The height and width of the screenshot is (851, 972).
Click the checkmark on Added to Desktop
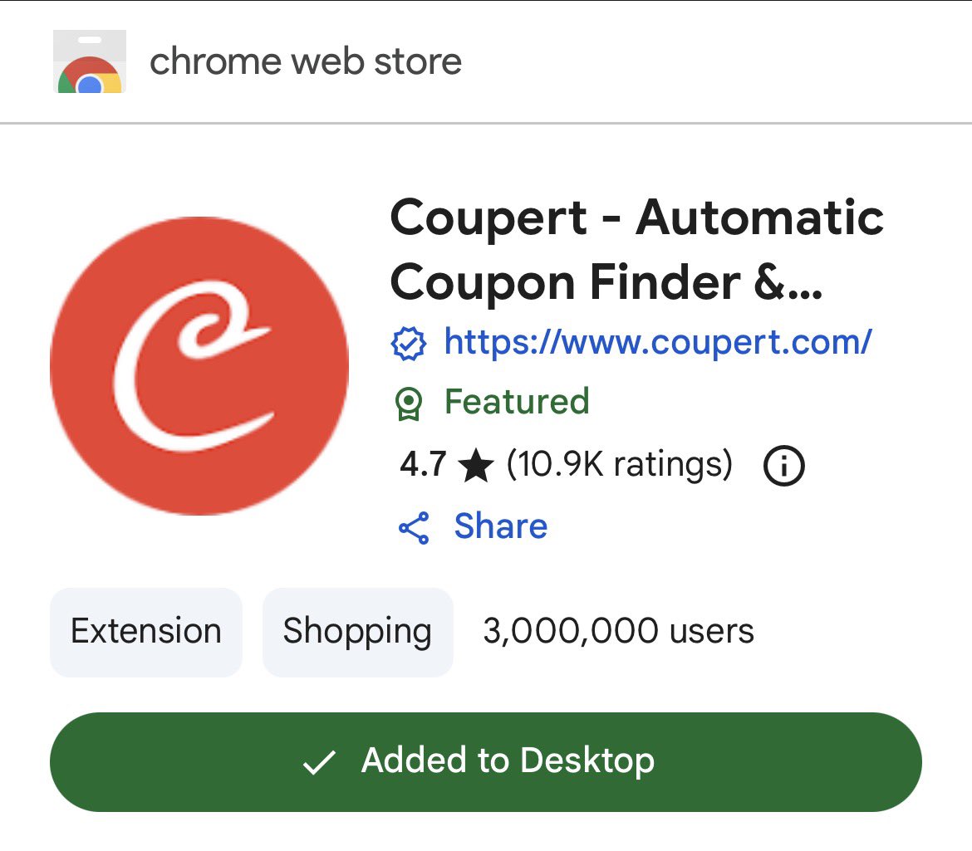pos(319,762)
